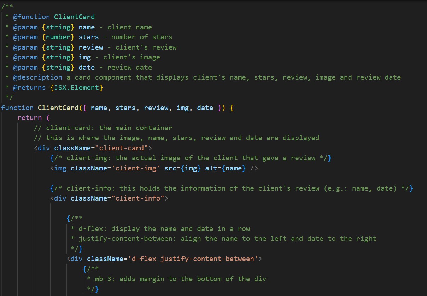Place cursor on the return keyword
The width and height of the screenshot is (427, 296).
click(30, 117)
